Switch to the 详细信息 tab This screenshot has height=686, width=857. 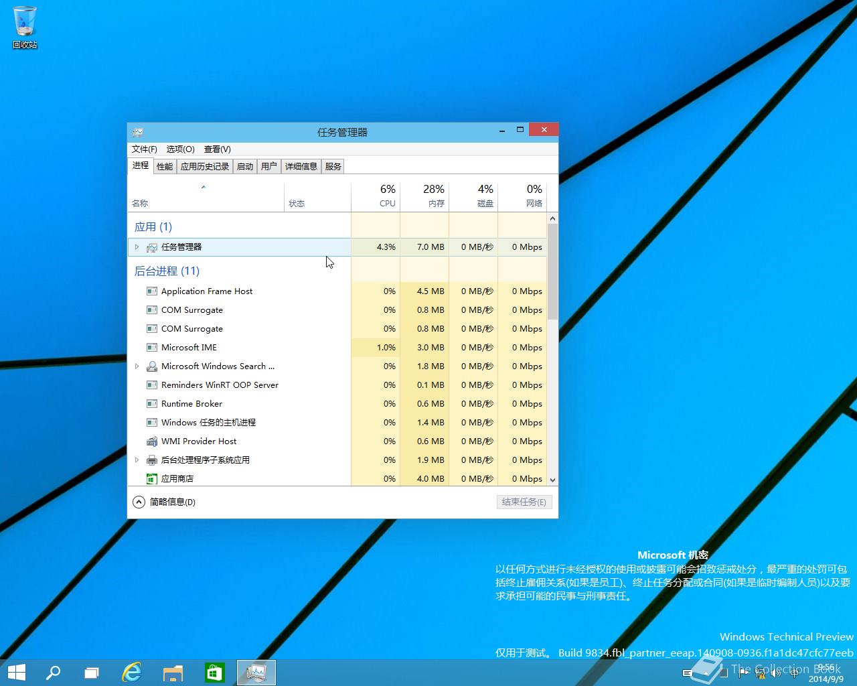[x=301, y=167]
